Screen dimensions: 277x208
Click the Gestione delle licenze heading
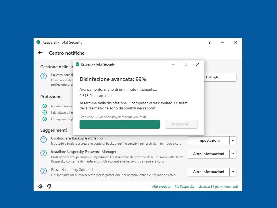(x=57, y=67)
